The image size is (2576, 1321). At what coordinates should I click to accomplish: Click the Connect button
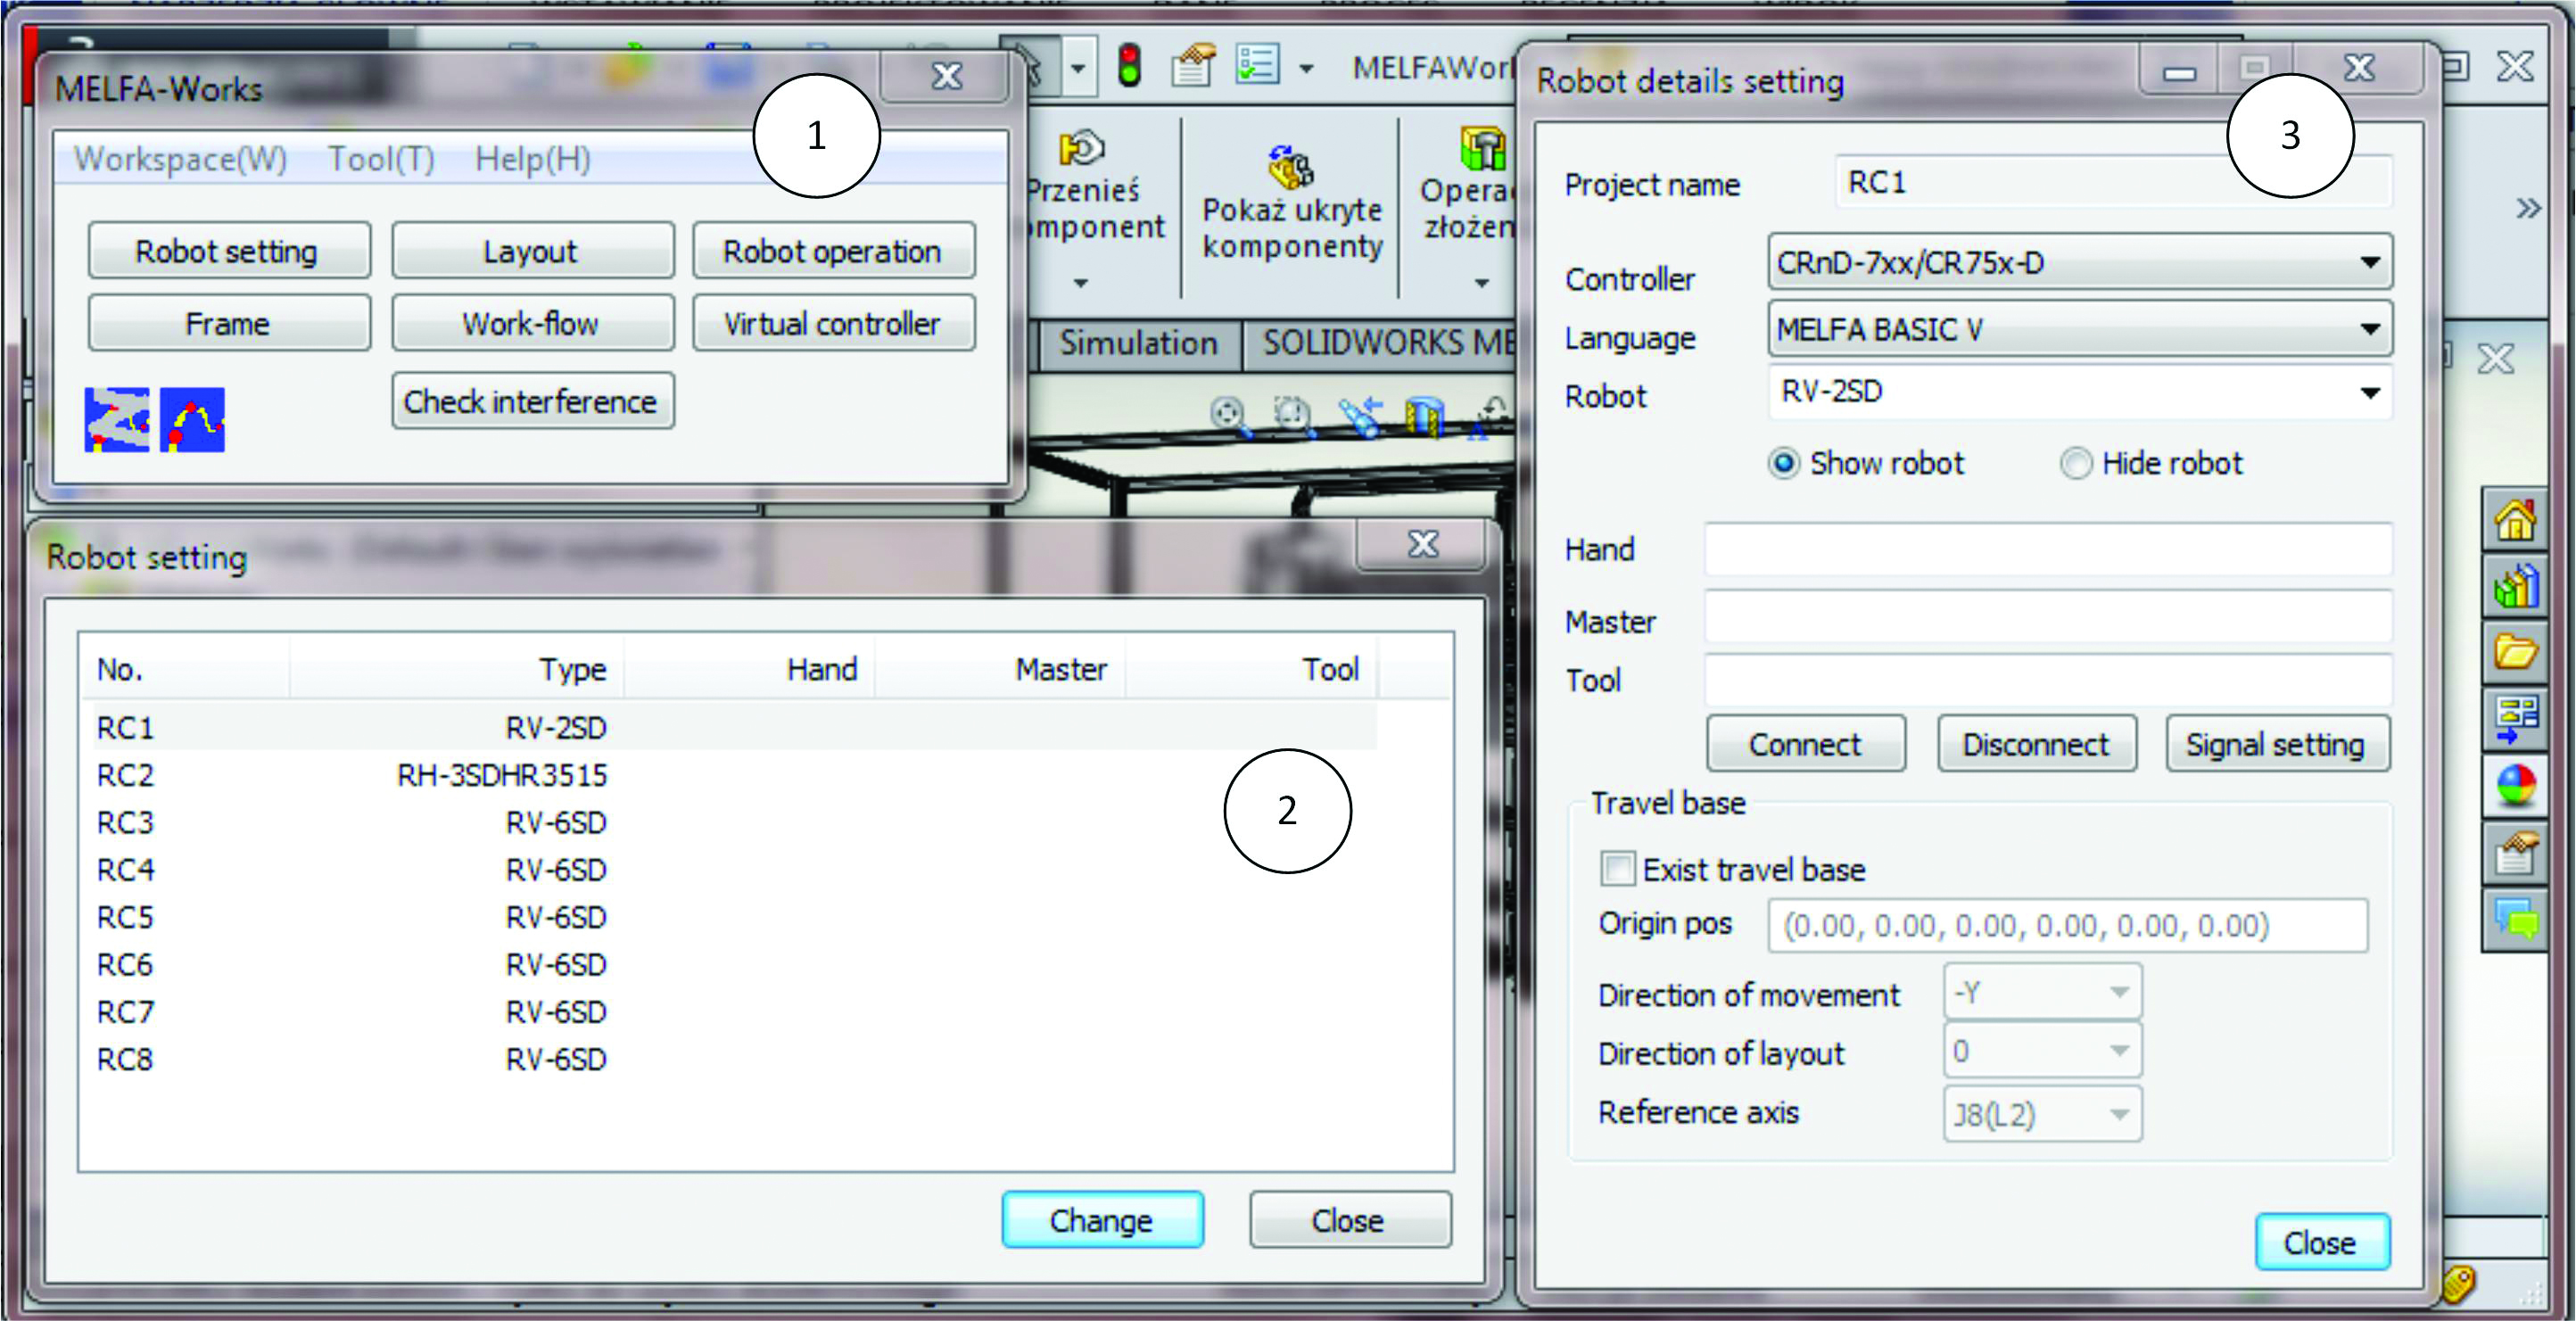(x=1805, y=744)
